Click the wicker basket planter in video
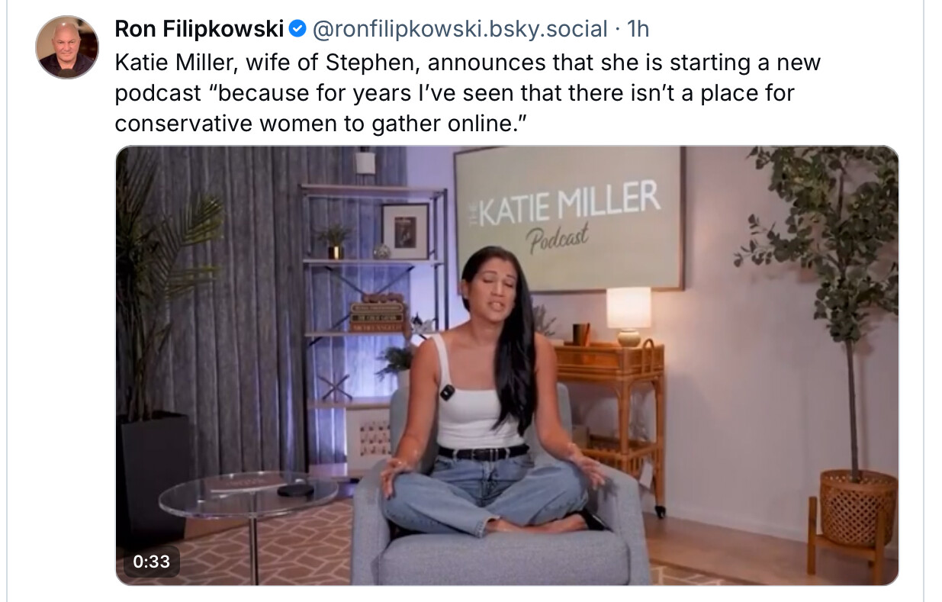942x602 pixels. (x=858, y=507)
